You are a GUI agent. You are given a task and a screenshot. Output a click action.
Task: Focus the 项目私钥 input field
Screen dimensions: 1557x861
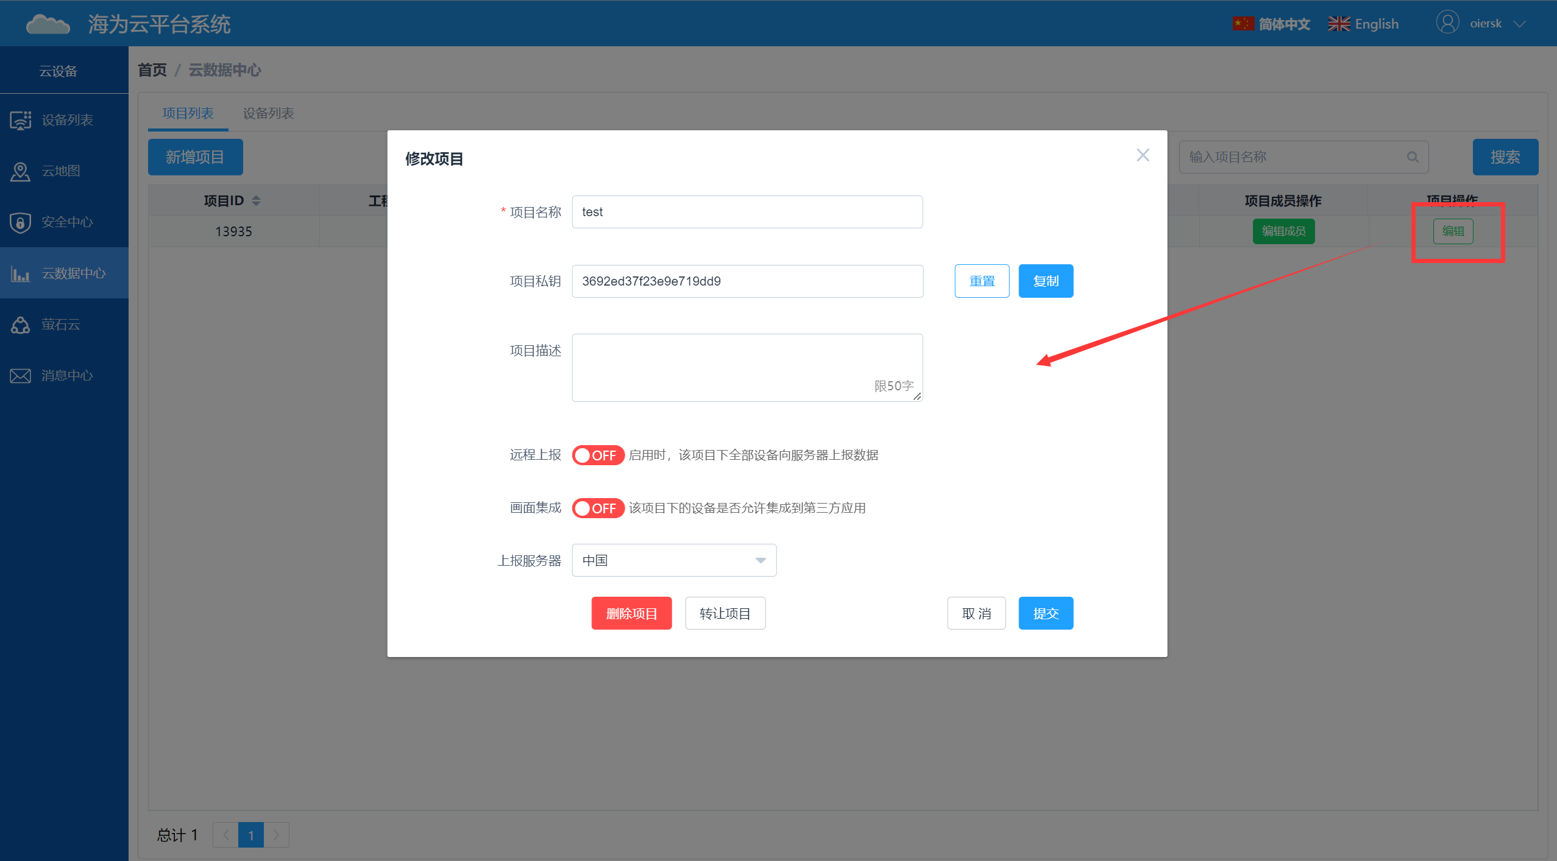[748, 281]
